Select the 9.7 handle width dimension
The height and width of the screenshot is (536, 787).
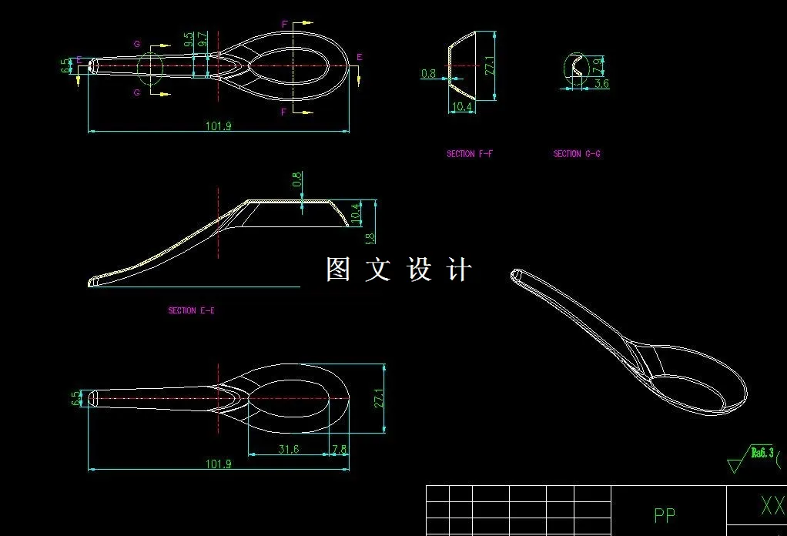tap(202, 39)
